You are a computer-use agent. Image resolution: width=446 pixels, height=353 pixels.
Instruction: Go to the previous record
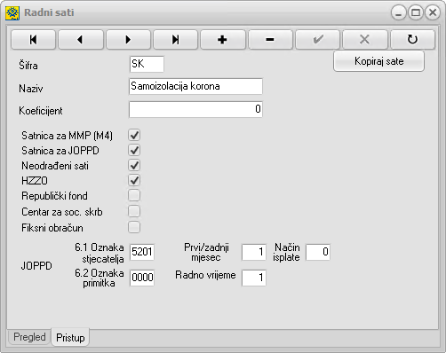[x=81, y=39]
